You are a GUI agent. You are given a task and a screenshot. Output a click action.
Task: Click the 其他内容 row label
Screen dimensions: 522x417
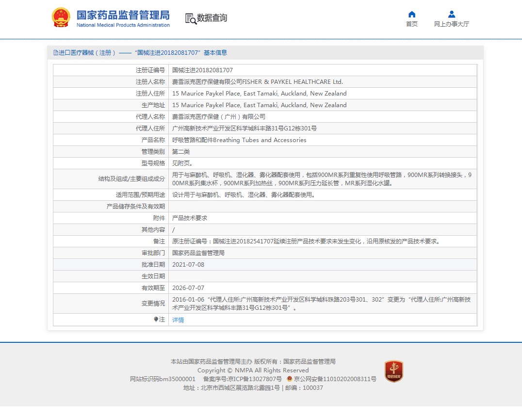[x=153, y=230]
